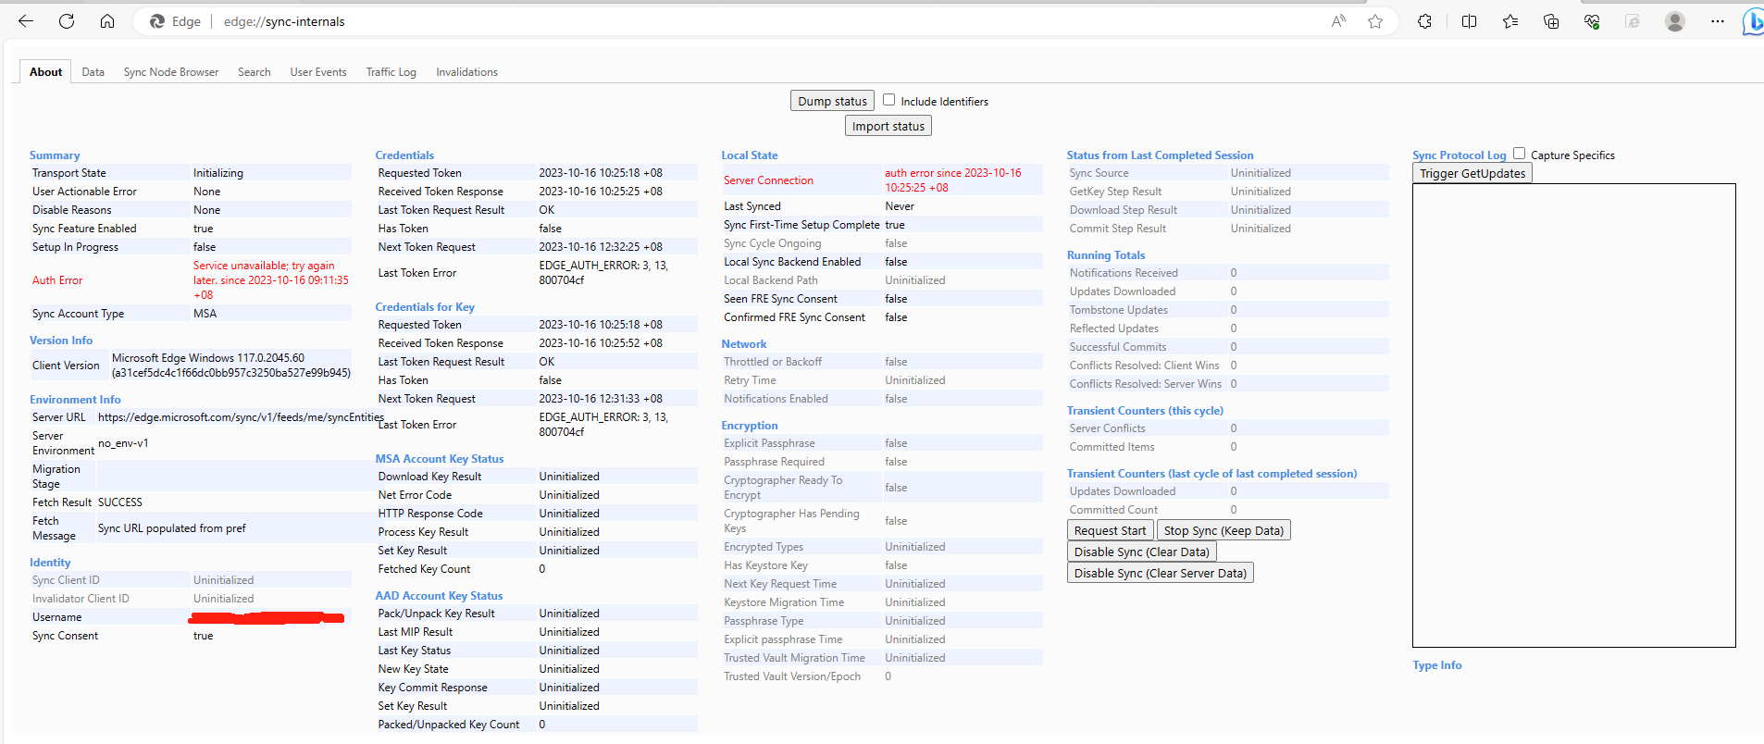Switch to the Traffic Log tab
This screenshot has width=1764, height=744.
tap(391, 71)
